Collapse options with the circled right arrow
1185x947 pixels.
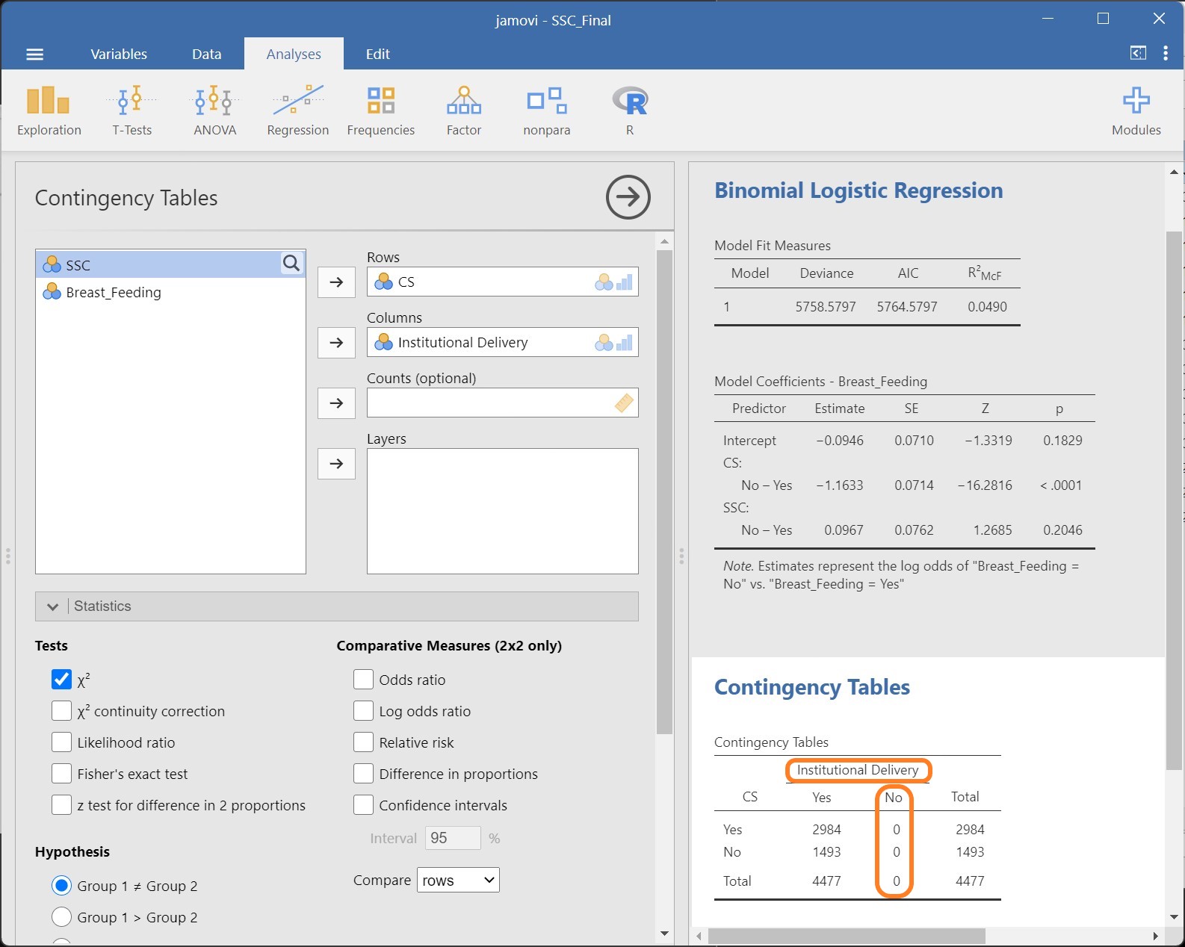point(628,197)
